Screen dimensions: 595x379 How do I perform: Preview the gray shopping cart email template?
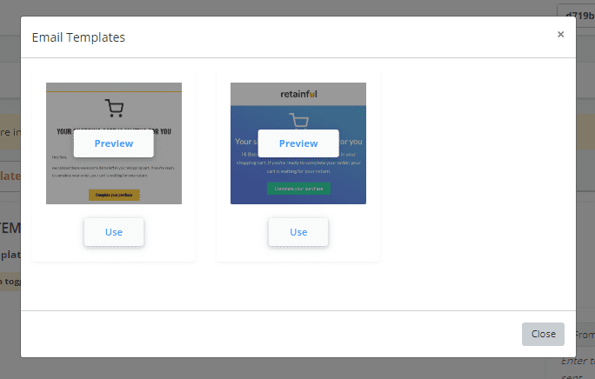[x=114, y=143]
